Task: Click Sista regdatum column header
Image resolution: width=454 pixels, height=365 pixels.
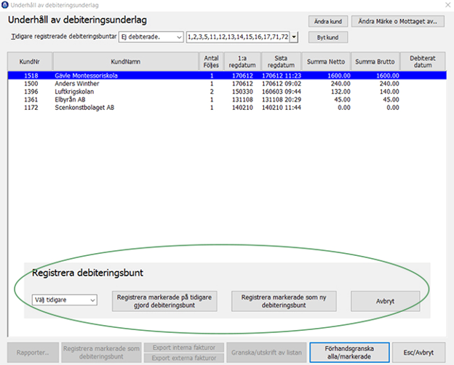Action: 281,62
